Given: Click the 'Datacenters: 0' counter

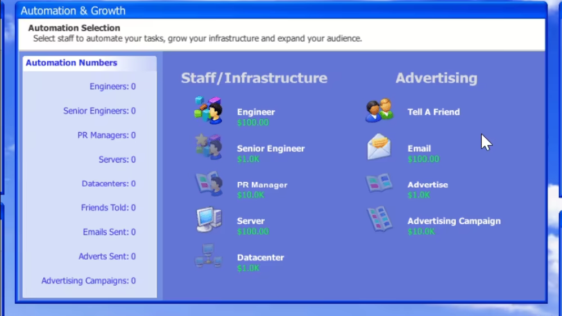Looking at the screenshot, I should [108, 184].
